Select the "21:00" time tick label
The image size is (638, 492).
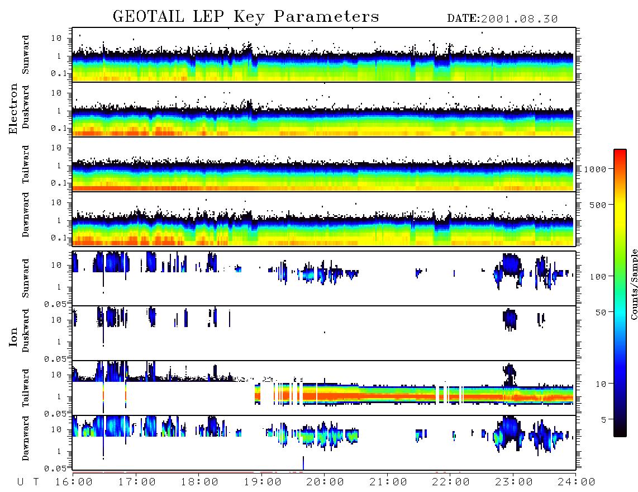pyautogui.click(x=388, y=482)
